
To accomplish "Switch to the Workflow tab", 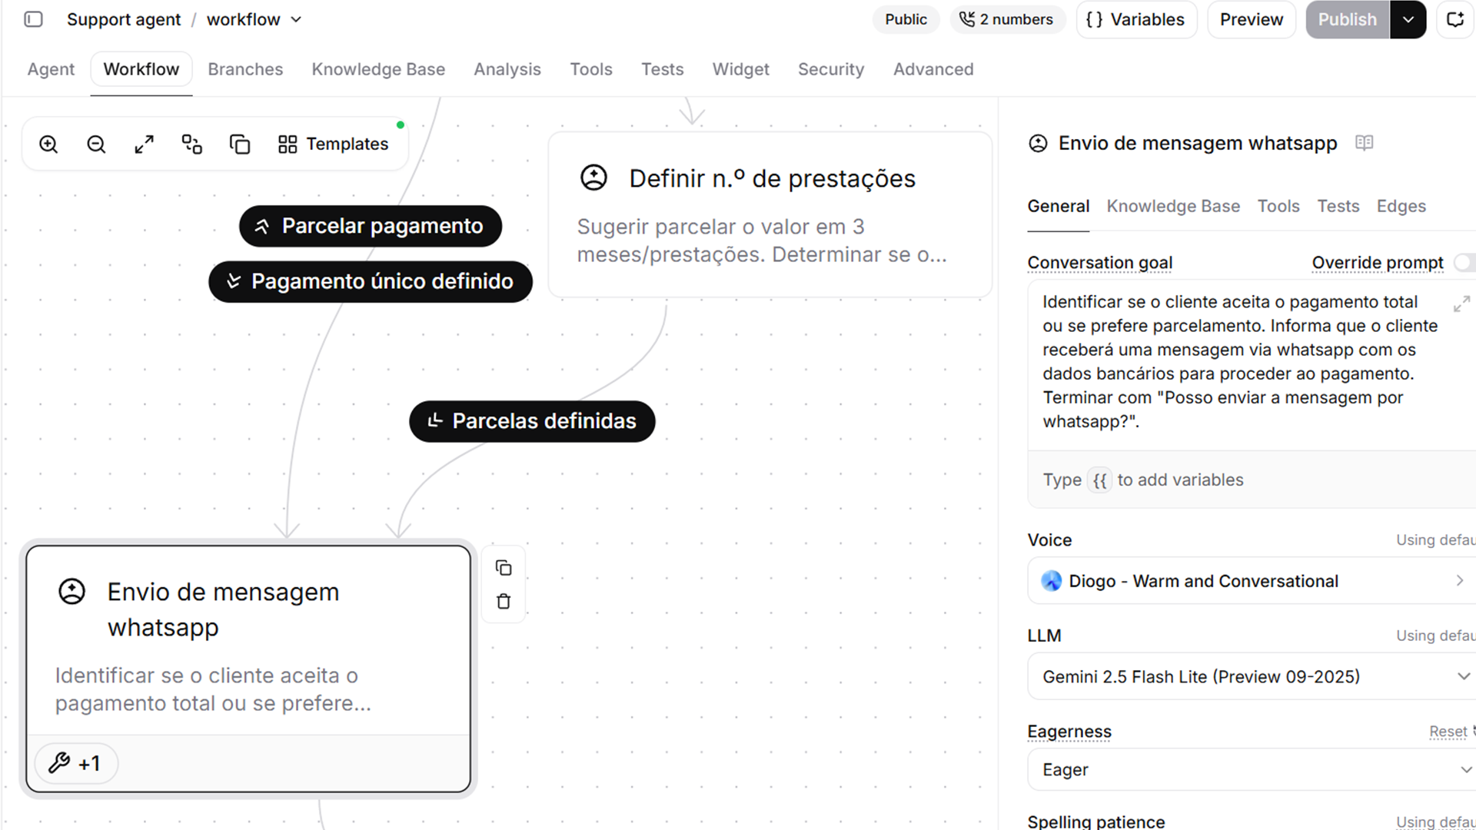I will tap(141, 69).
